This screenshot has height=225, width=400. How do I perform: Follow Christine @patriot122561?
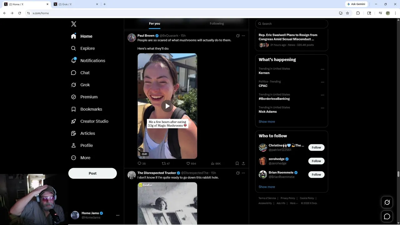coord(316,147)
